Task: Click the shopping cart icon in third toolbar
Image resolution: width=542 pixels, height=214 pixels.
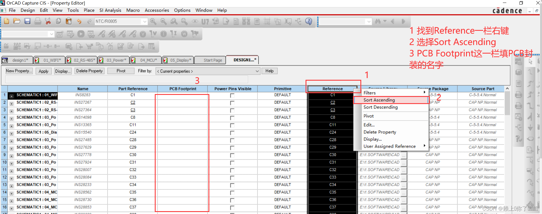Action: point(89,46)
